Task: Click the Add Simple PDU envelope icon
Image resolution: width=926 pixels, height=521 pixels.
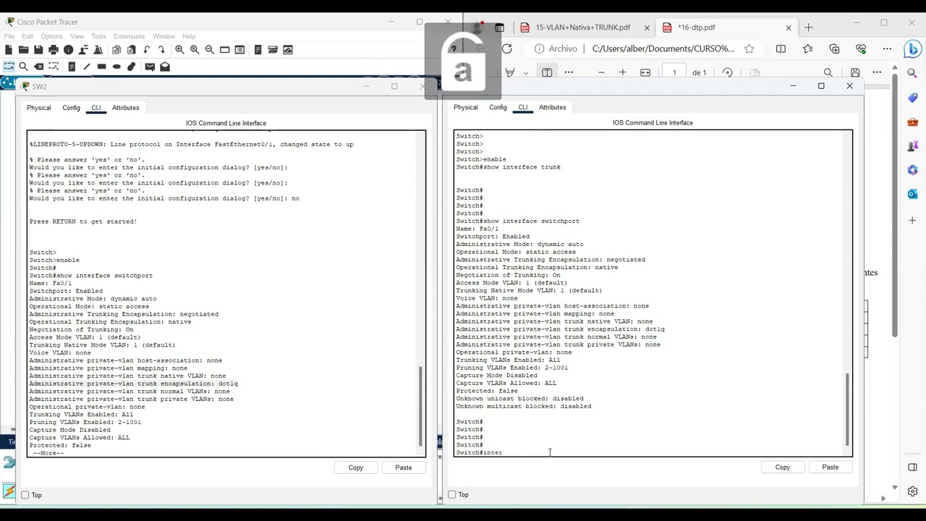Action: (150, 67)
